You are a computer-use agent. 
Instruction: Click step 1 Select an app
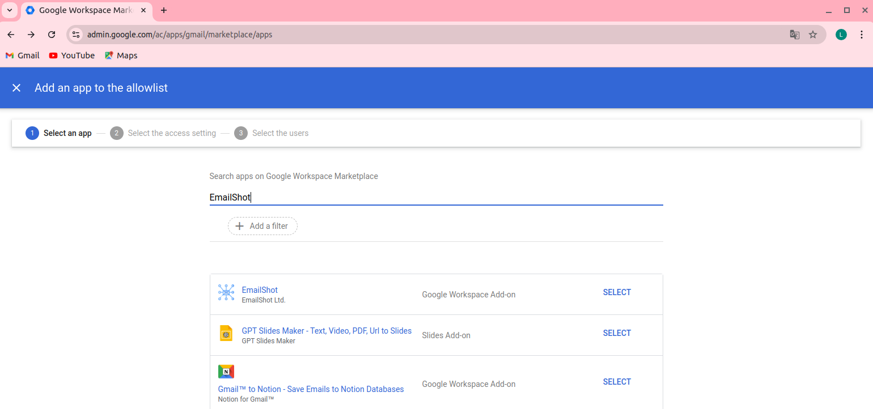tap(58, 133)
